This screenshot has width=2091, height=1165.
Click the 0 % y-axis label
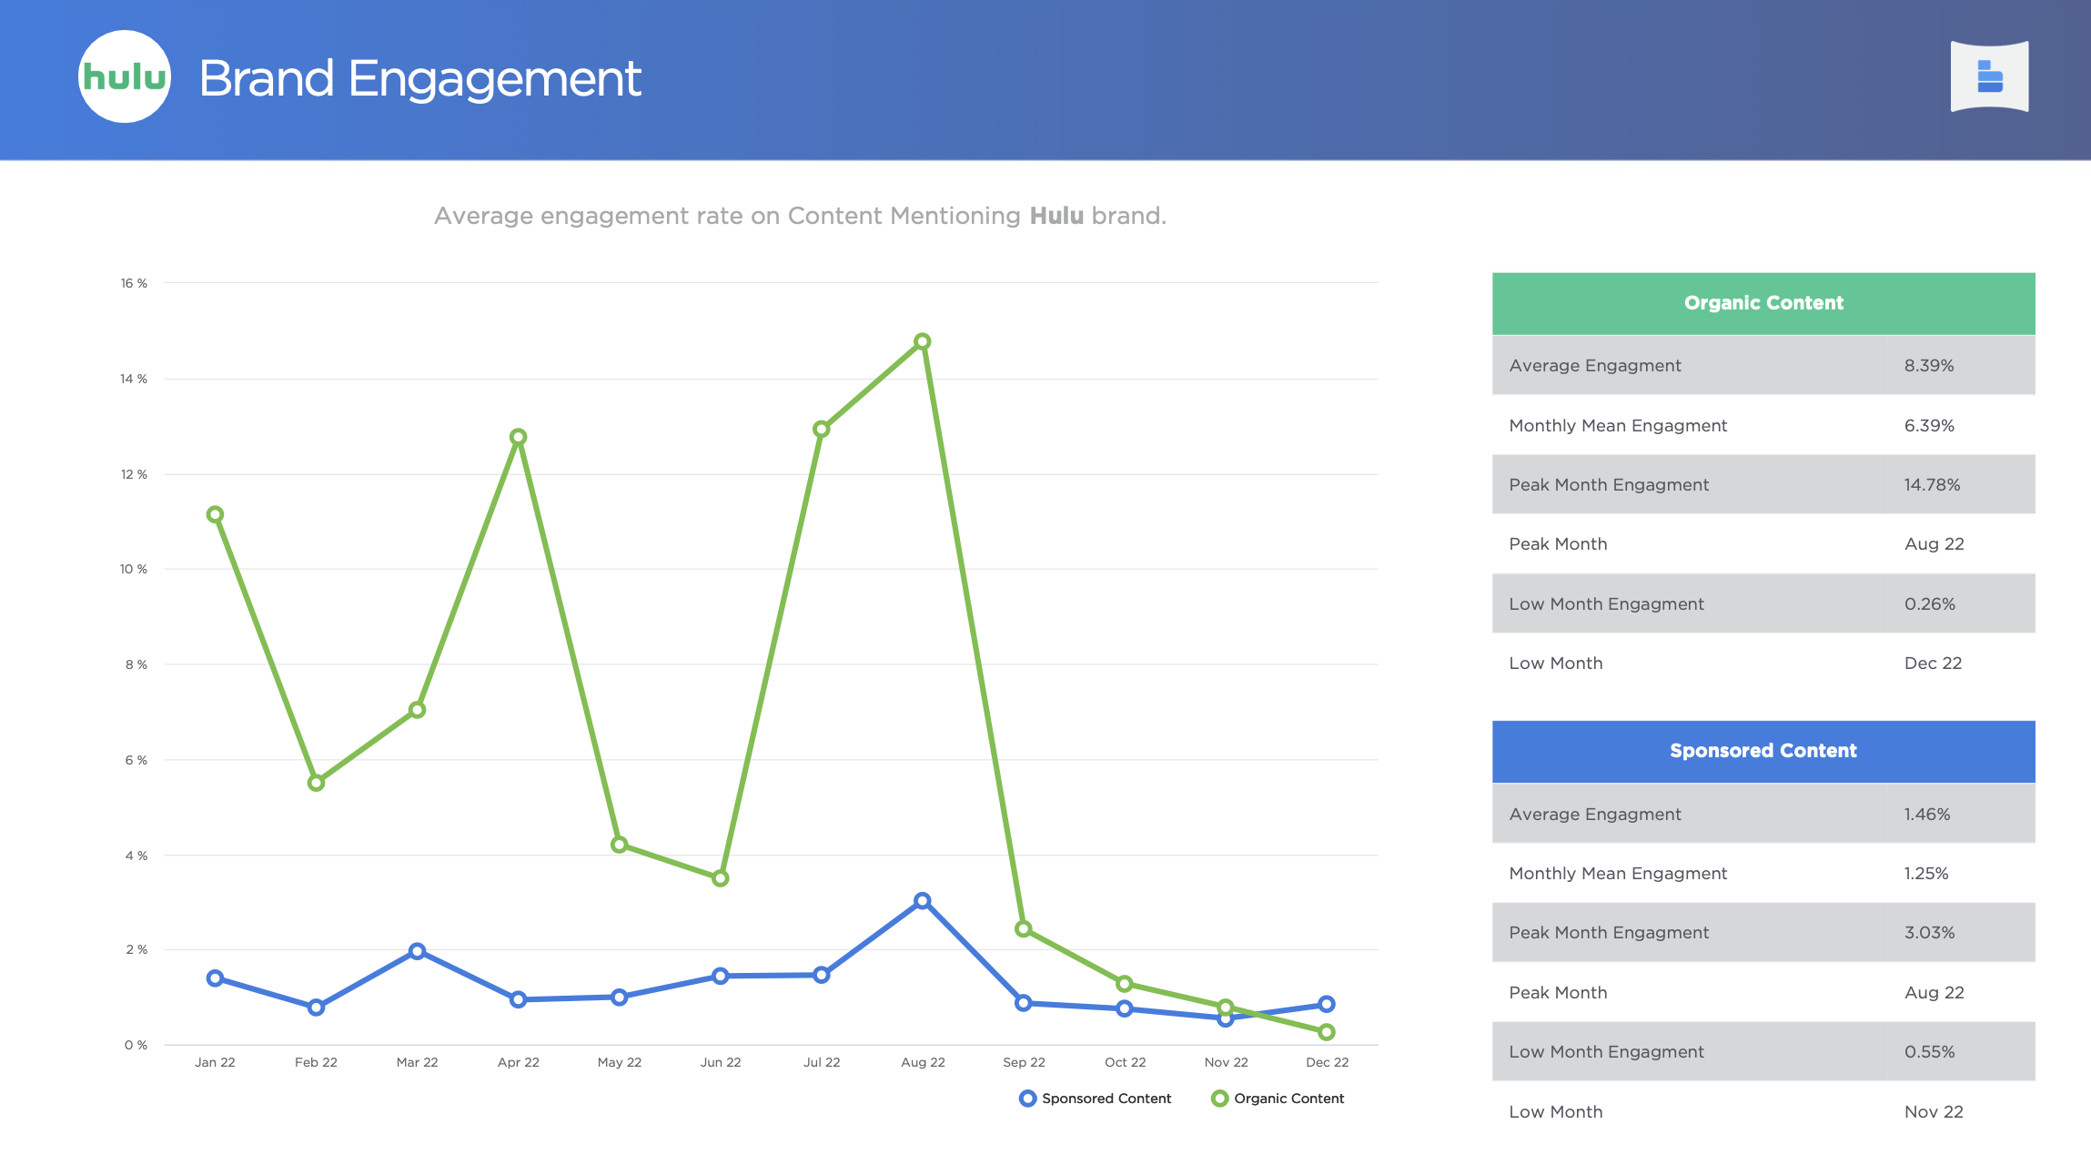click(136, 1045)
